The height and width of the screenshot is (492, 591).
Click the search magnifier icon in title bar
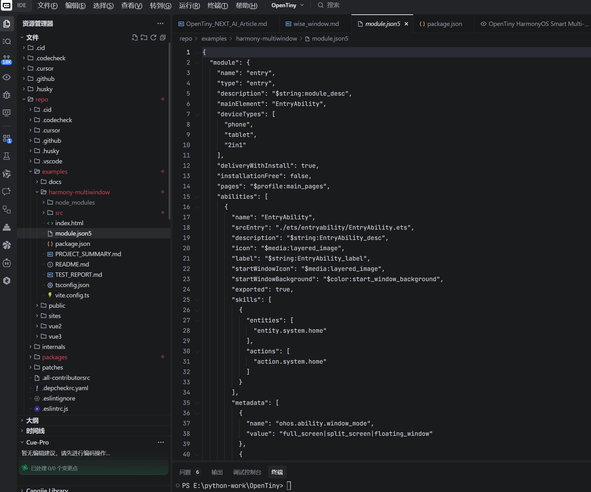pyautogui.click(x=321, y=5)
